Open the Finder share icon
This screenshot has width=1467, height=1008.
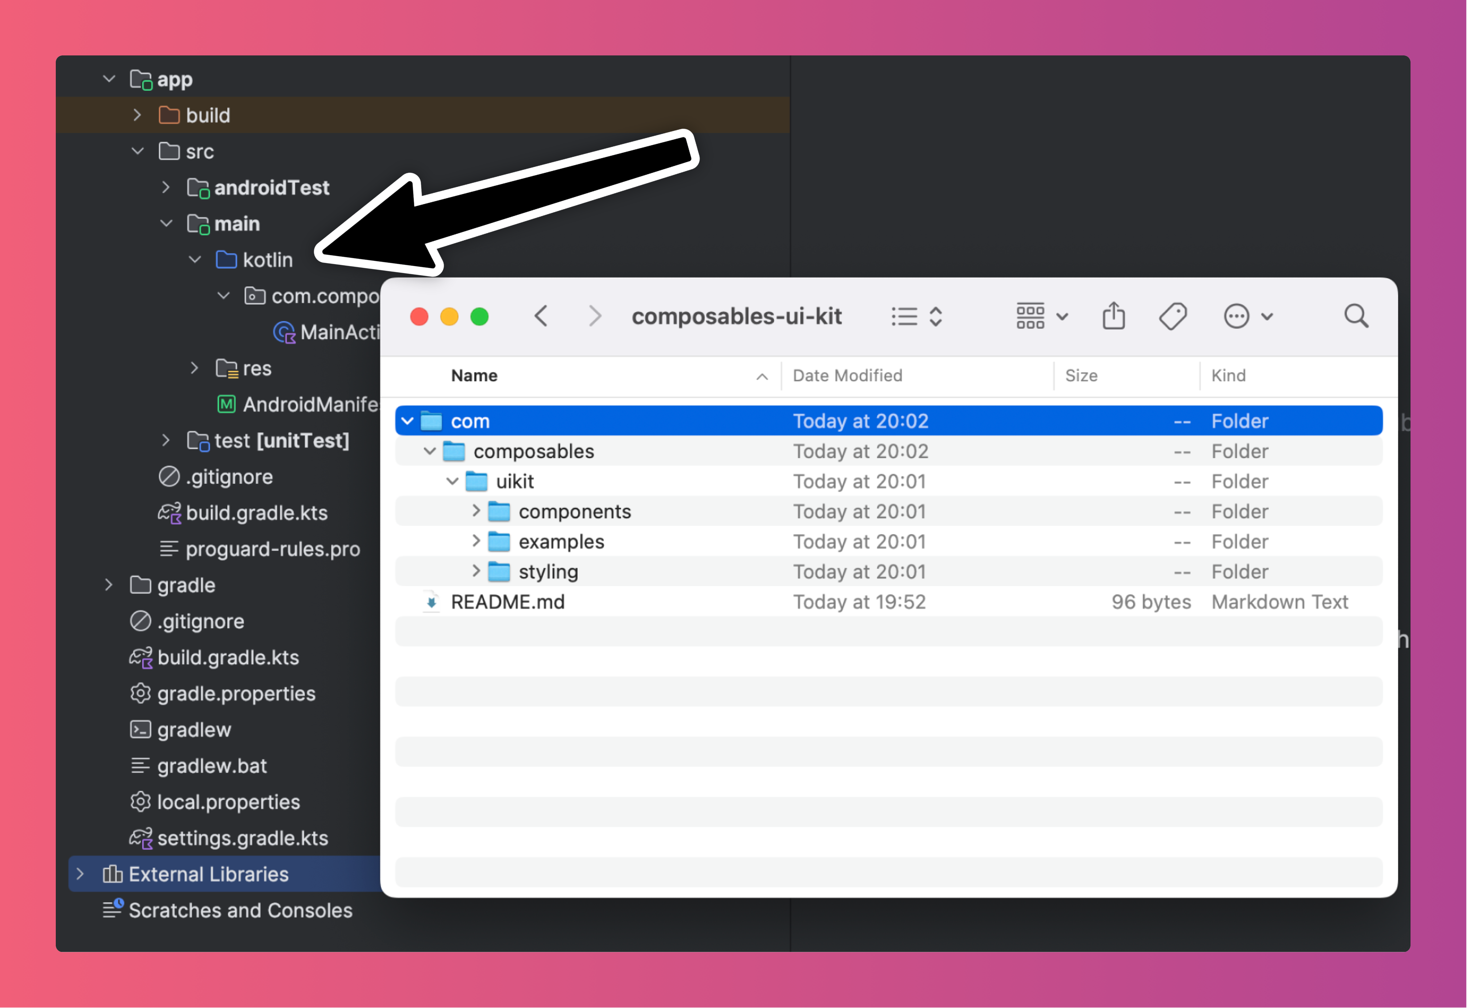point(1113,316)
